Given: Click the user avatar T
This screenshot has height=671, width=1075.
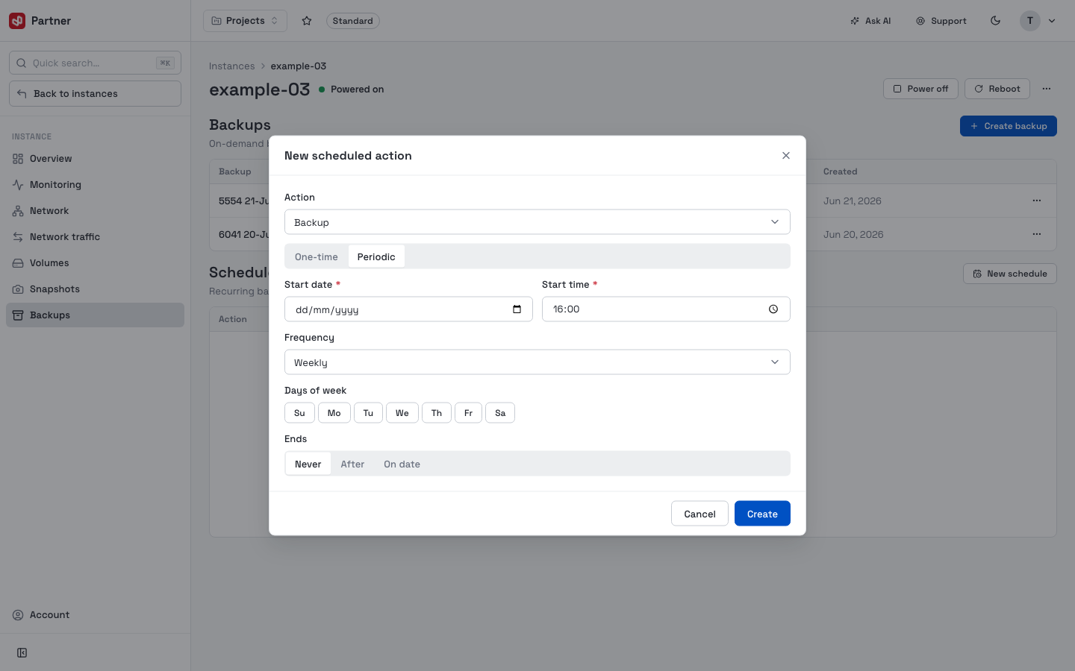Looking at the screenshot, I should tap(1030, 21).
